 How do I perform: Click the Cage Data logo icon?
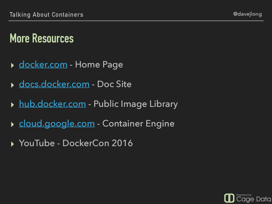(x=229, y=198)
